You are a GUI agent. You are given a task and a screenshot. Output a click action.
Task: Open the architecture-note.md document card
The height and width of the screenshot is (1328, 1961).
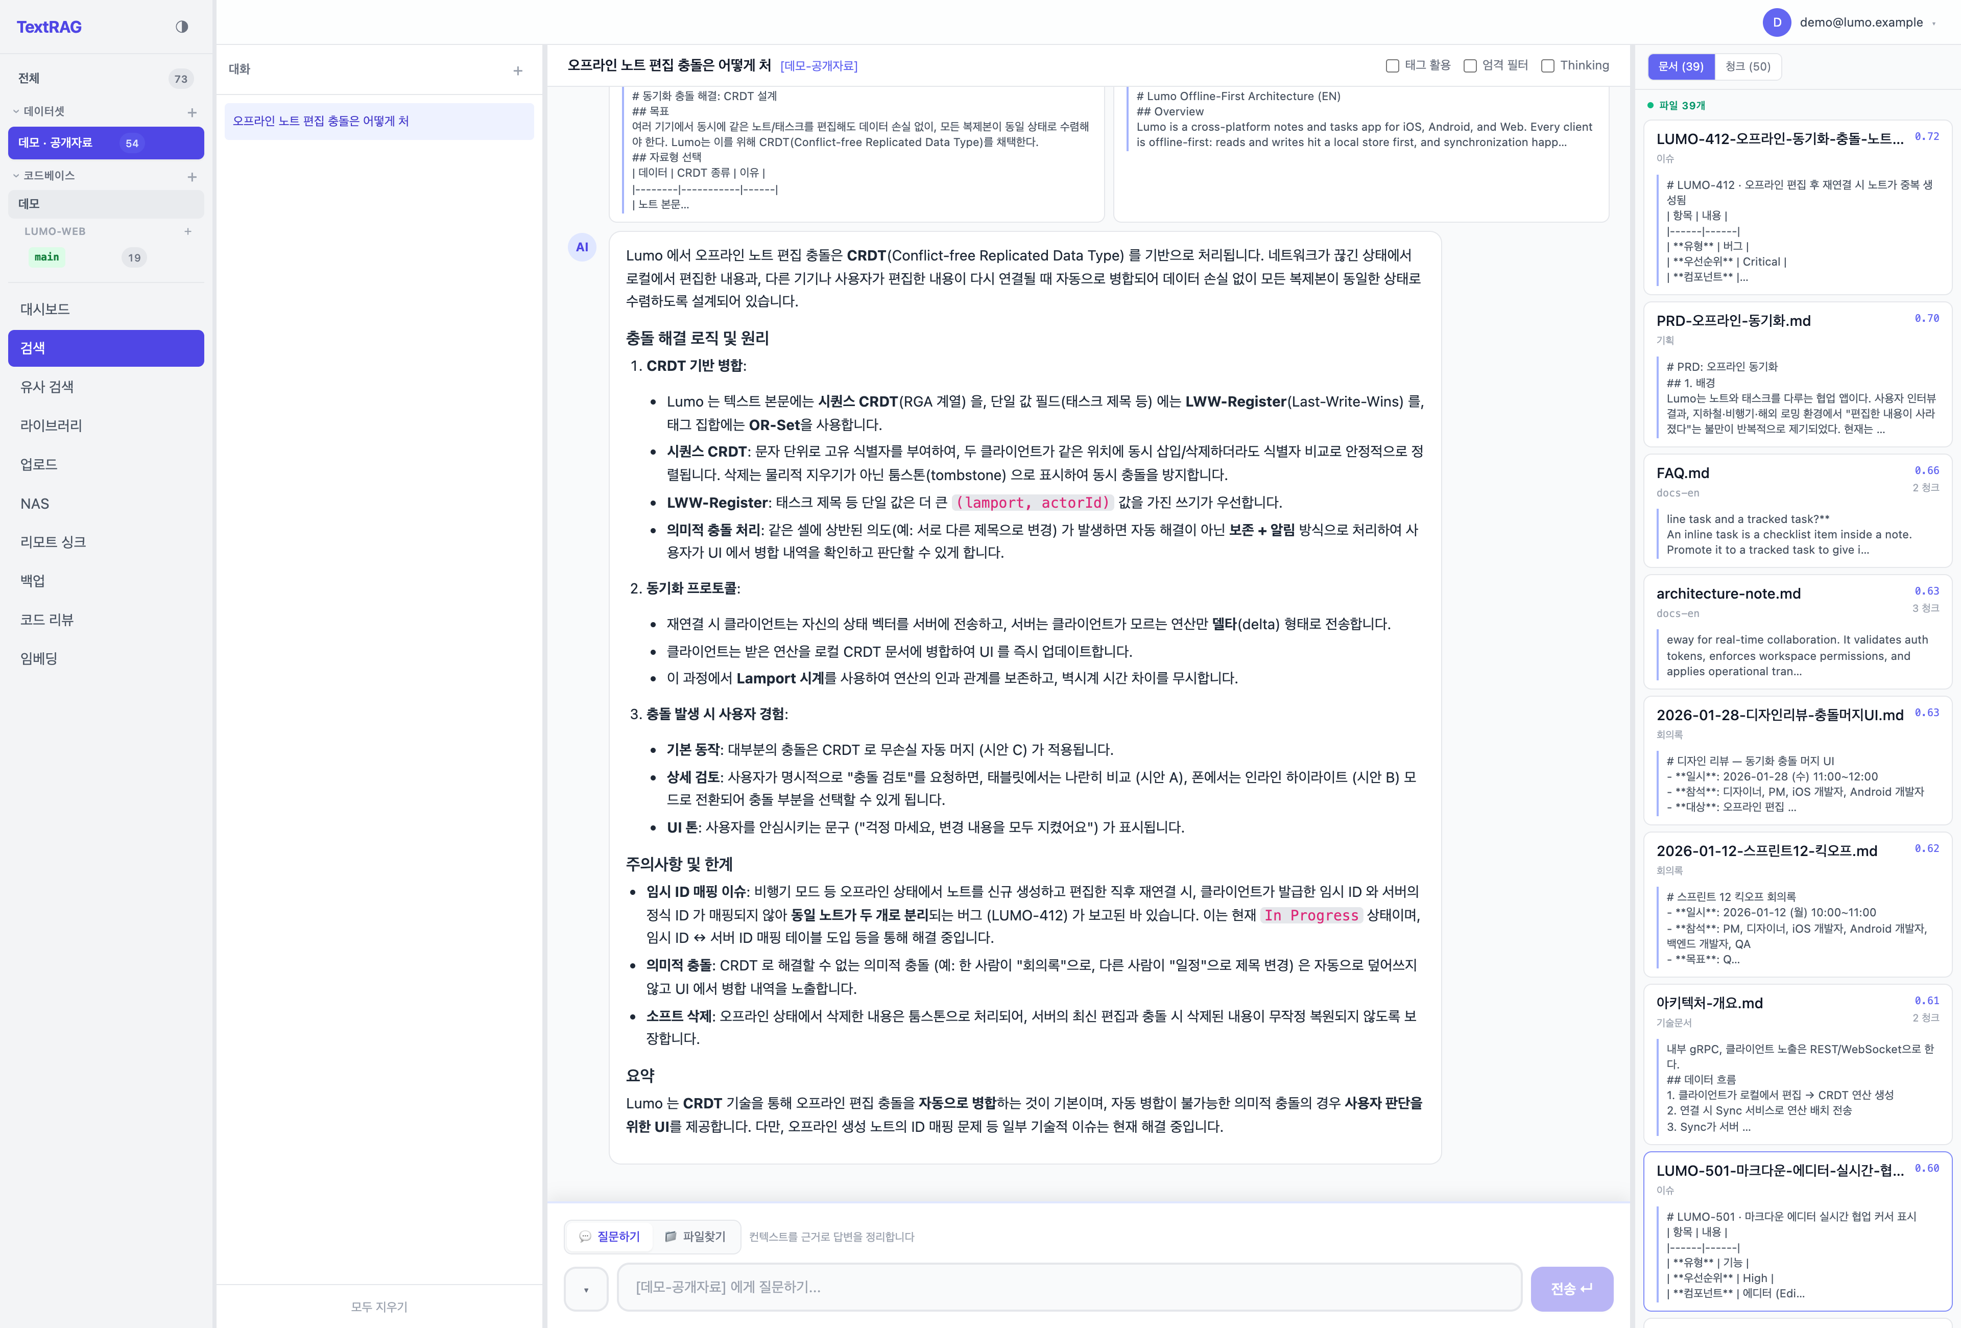(x=1797, y=632)
